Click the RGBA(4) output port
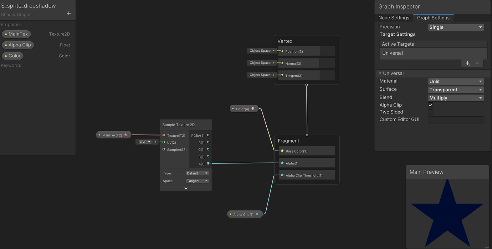 (208, 135)
